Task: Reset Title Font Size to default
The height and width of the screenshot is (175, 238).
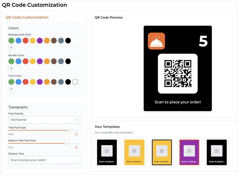Action: tap(76, 134)
